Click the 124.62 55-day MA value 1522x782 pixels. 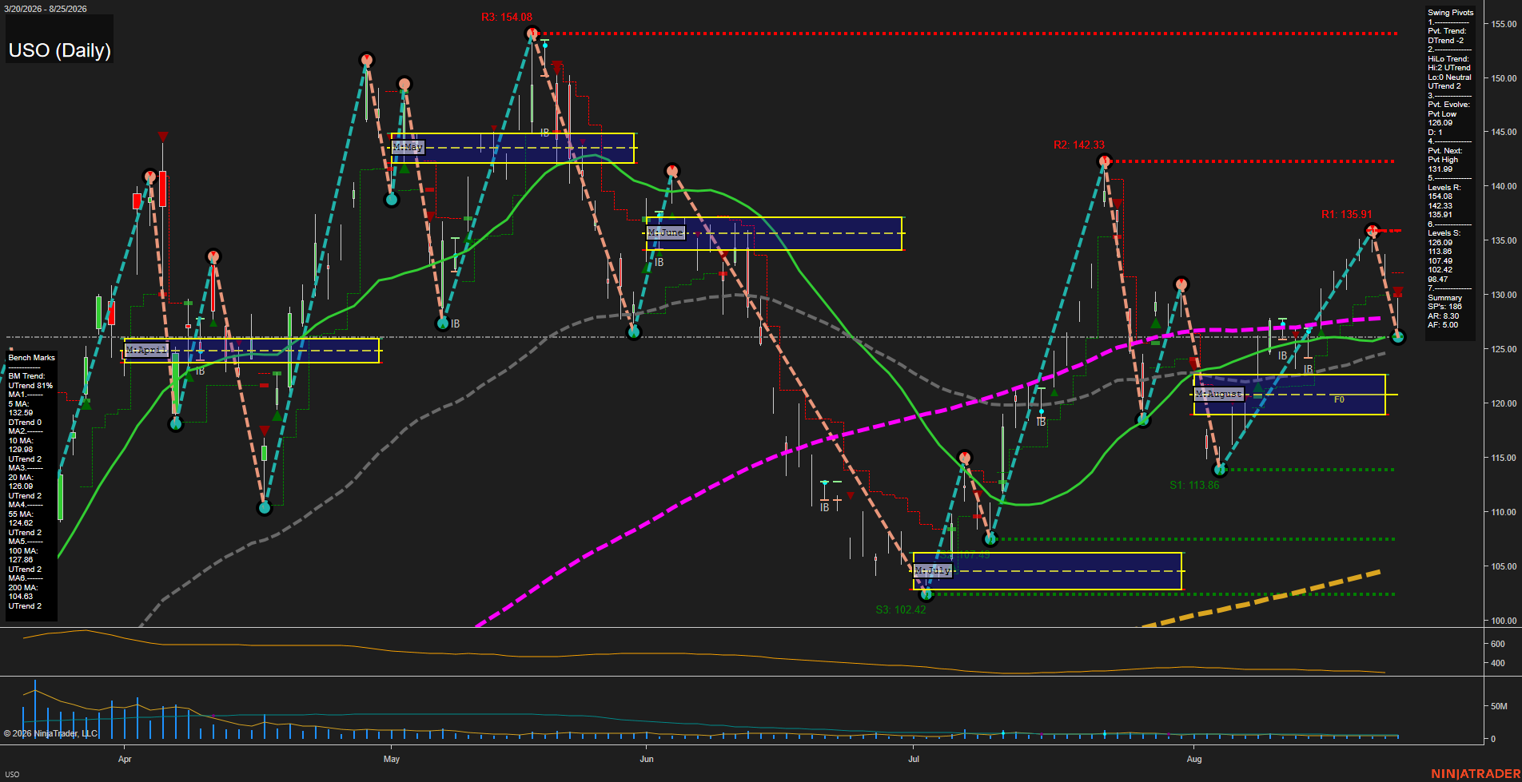(x=21, y=523)
